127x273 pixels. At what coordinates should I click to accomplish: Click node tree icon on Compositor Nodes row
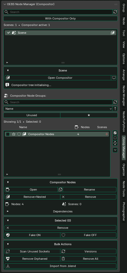coord(24,134)
